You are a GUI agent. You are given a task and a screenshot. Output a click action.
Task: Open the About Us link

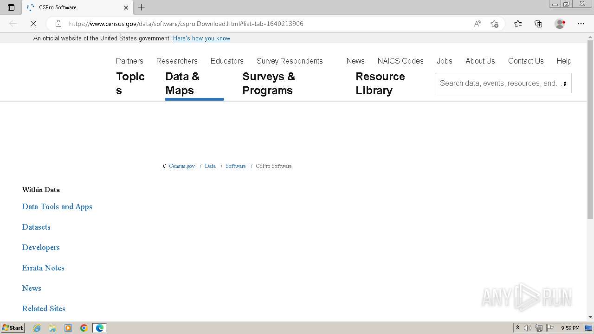pyautogui.click(x=480, y=61)
